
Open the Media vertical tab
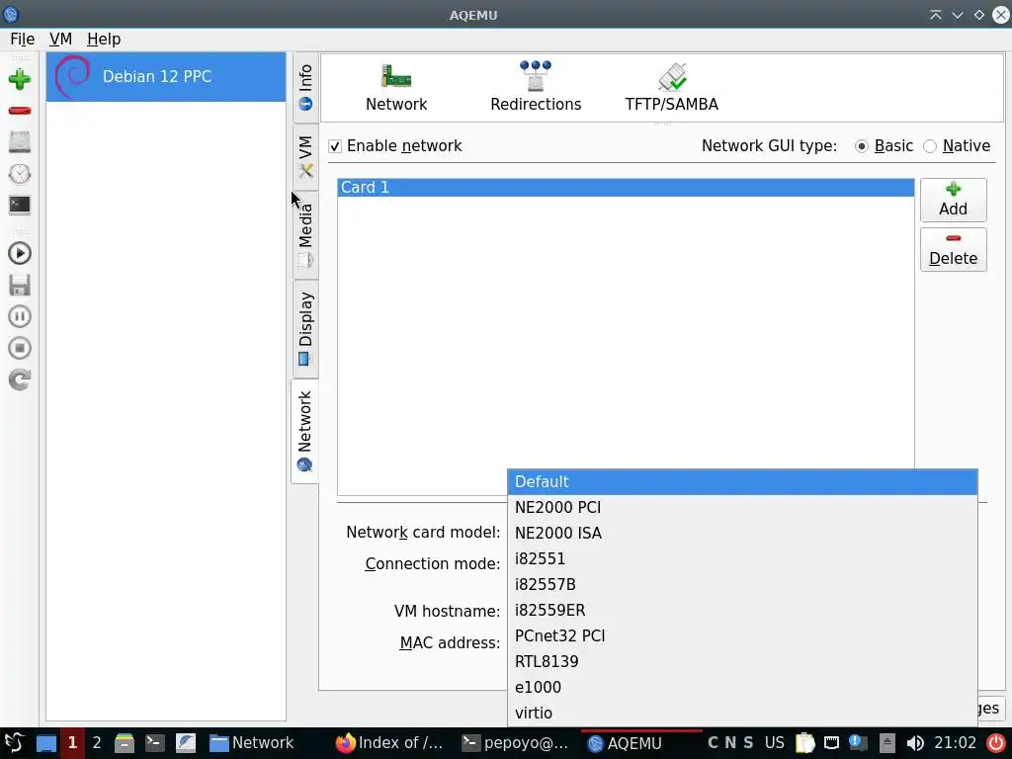tap(305, 235)
